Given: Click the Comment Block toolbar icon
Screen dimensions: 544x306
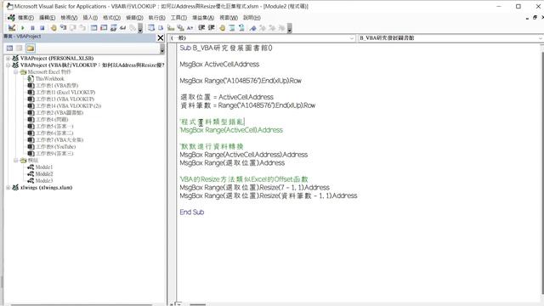Looking at the screenshot, I should pos(232,28).
